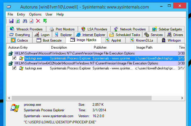
Task: Switch to the Drivers tab
Action: point(175,35)
